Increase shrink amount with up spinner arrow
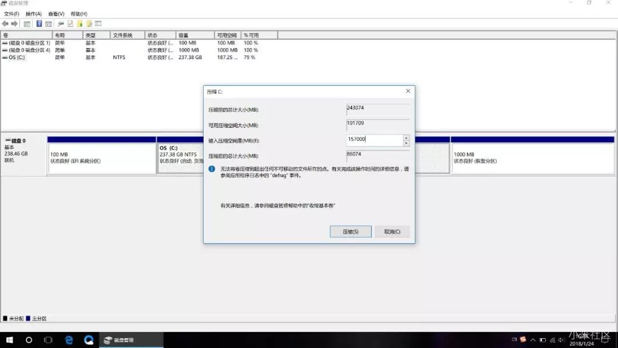This screenshot has height=348, width=618. click(x=406, y=138)
